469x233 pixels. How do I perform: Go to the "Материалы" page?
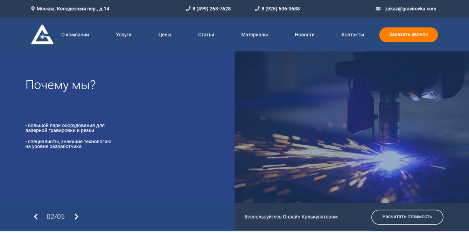(254, 35)
